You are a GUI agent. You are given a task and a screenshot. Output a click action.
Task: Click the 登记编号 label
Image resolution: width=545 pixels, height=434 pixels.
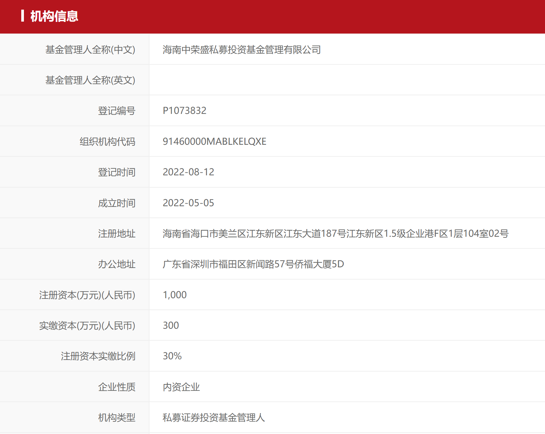pyautogui.click(x=117, y=111)
